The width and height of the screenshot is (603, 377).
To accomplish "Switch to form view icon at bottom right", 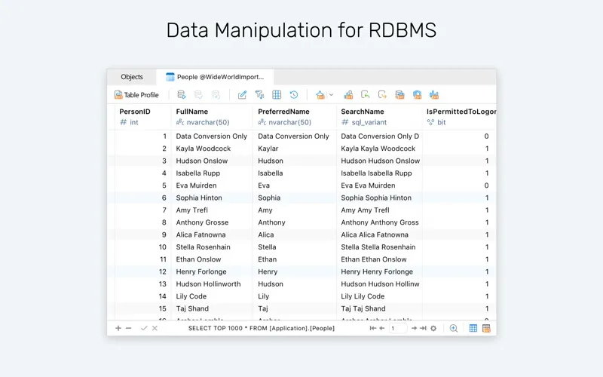I will pos(486,328).
